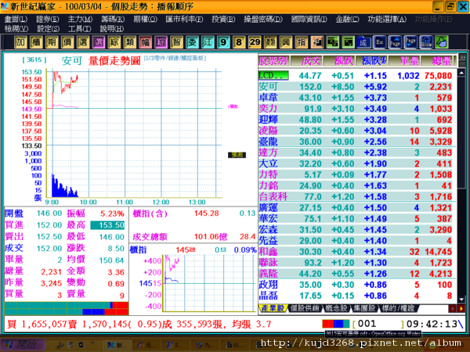Click the orange window-layout toolbar icon

(x=316, y=42)
